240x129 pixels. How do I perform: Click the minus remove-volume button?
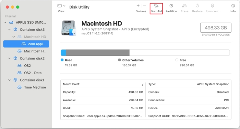click(145, 5)
